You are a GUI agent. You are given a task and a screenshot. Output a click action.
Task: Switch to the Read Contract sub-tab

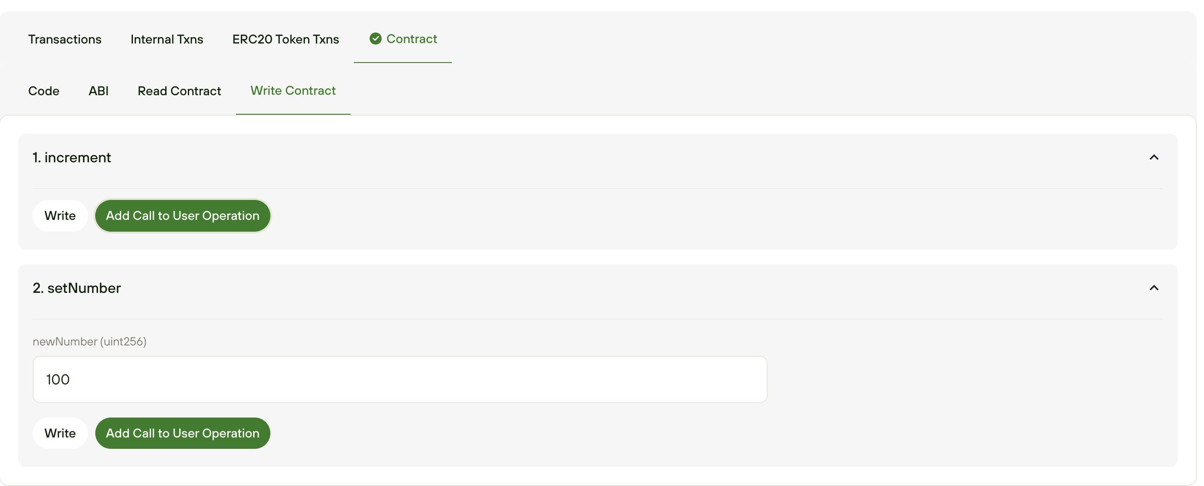pyautogui.click(x=179, y=91)
